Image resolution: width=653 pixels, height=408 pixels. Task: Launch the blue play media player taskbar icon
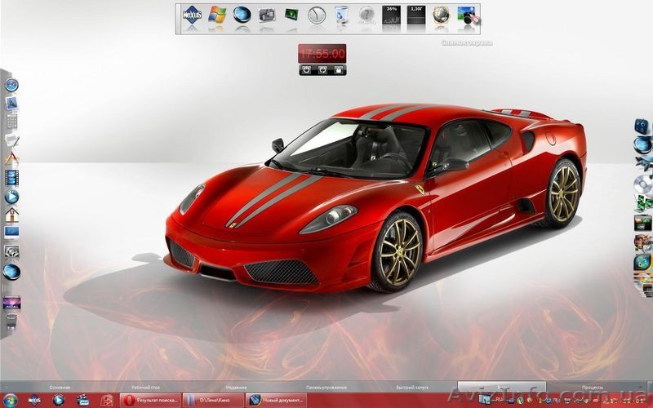[59, 401]
